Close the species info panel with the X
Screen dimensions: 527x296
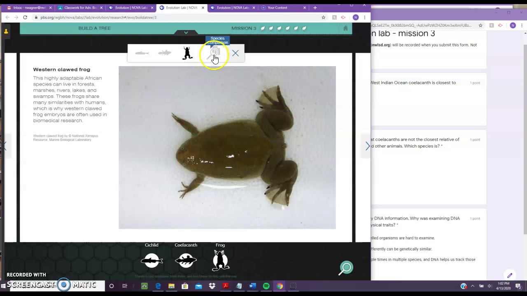[x=235, y=53]
